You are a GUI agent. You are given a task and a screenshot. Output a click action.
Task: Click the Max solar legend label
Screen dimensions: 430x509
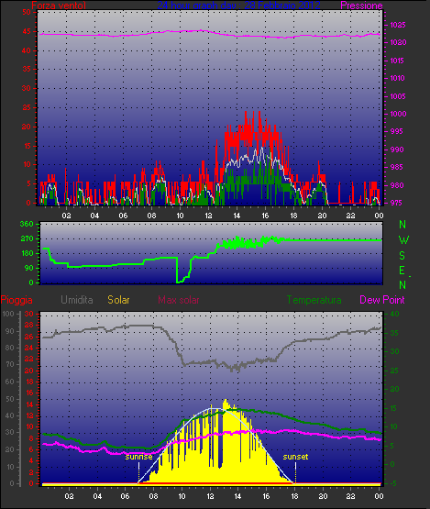tap(179, 300)
